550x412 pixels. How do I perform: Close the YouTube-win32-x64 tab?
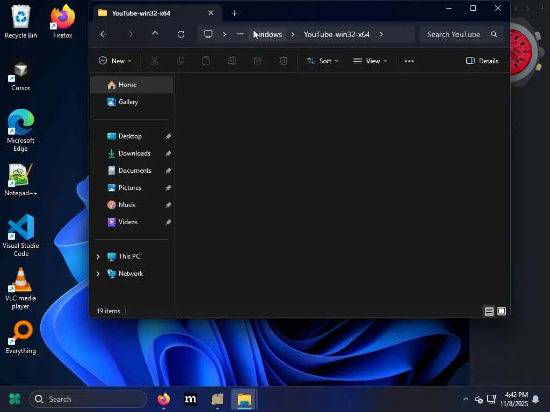coord(211,13)
